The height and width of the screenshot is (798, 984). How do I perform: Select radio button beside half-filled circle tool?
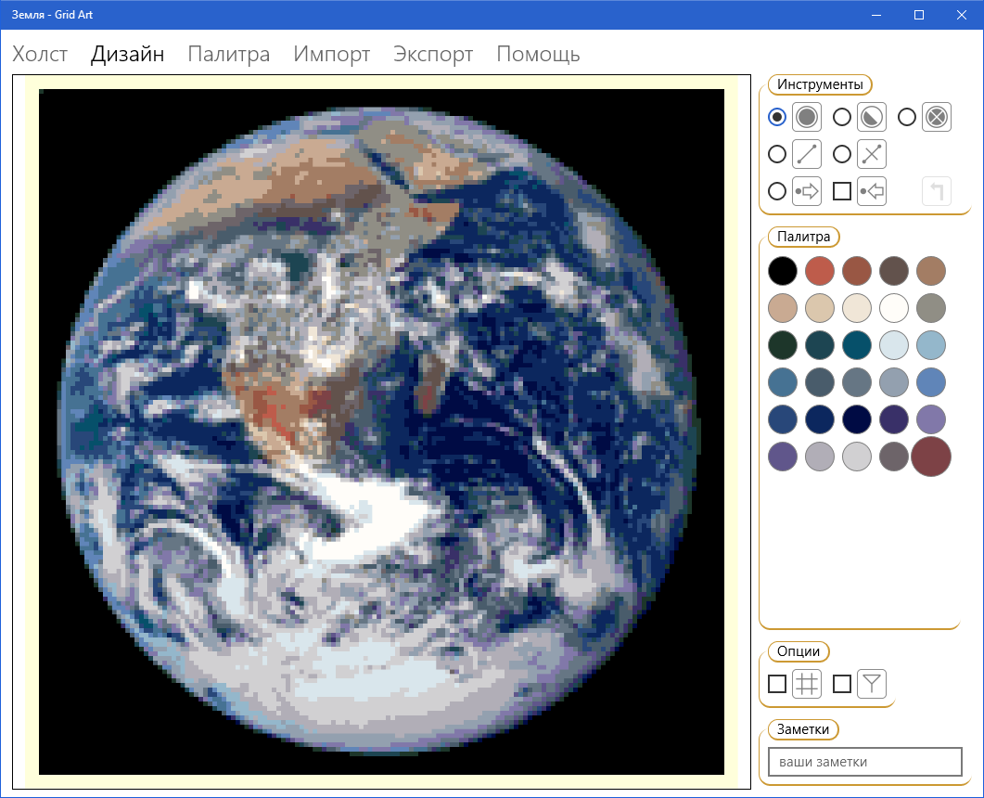842,117
